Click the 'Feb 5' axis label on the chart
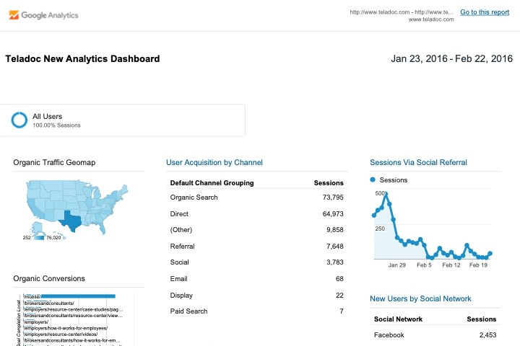 pos(424,265)
